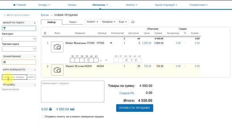Screen dimensions: 232x130
Task: Click the Велан breadcrumb link
Action: pos(45,15)
